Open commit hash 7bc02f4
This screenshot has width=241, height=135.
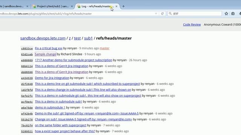pyautogui.click(x=27, y=126)
